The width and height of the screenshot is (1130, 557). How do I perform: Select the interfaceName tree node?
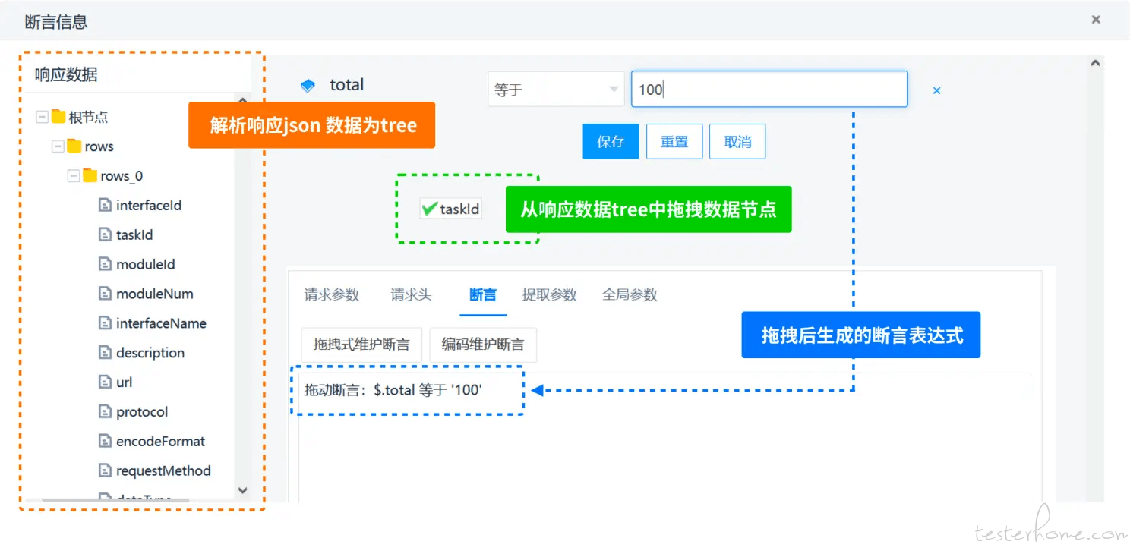pyautogui.click(x=161, y=323)
